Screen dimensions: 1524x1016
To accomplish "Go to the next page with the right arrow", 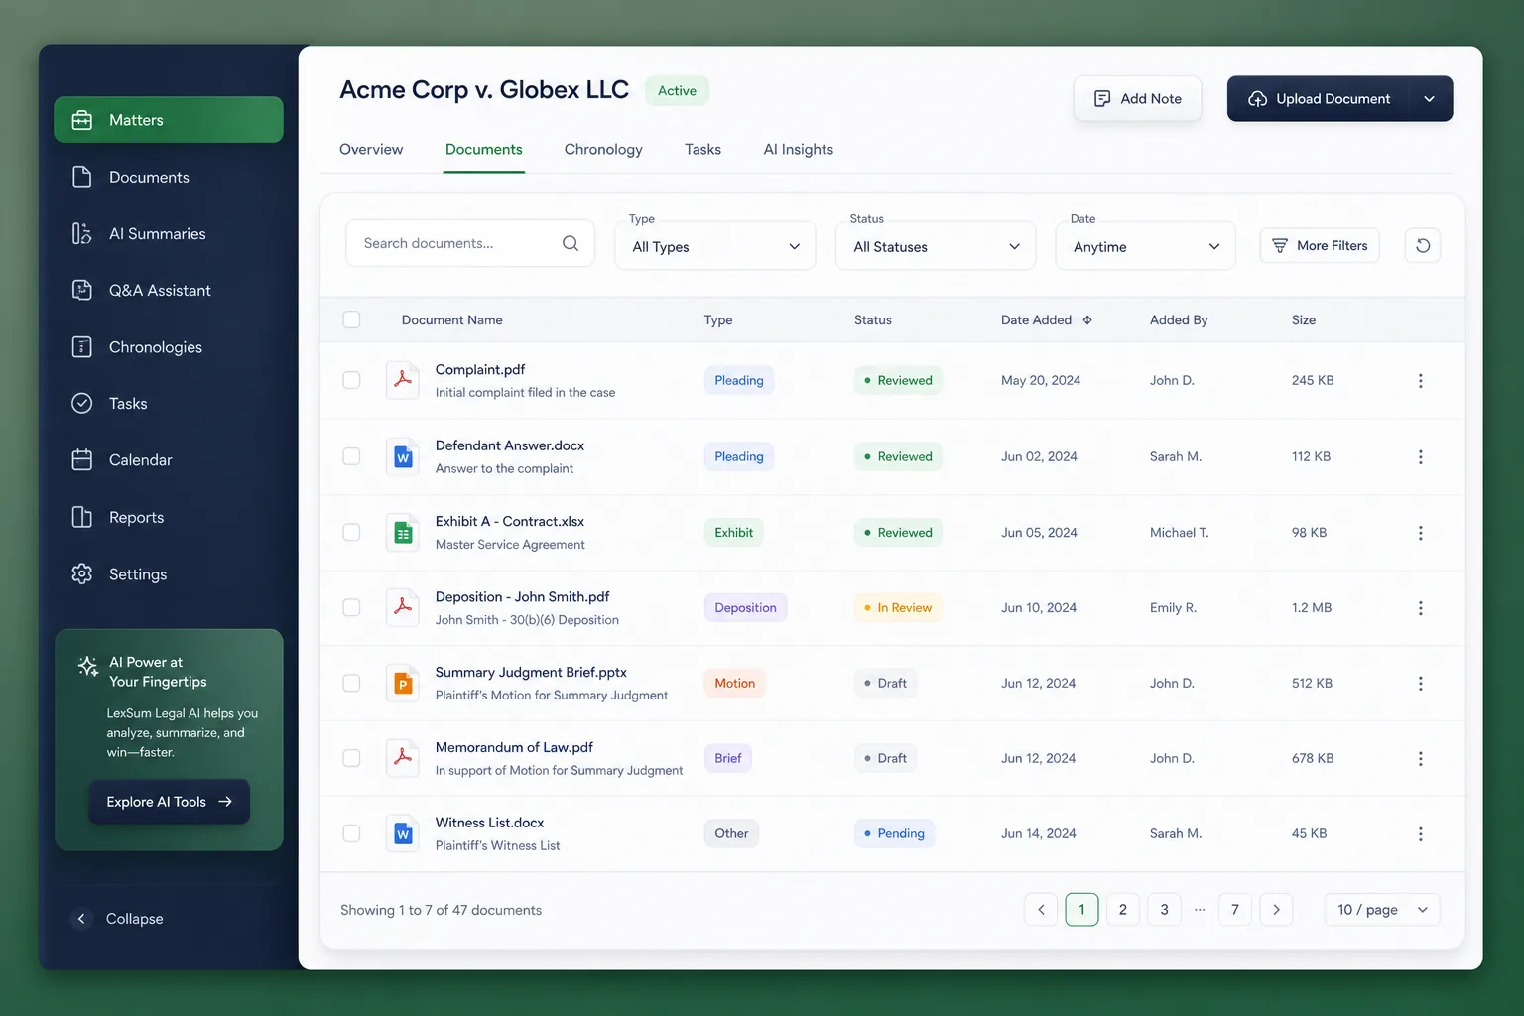I will point(1276,910).
